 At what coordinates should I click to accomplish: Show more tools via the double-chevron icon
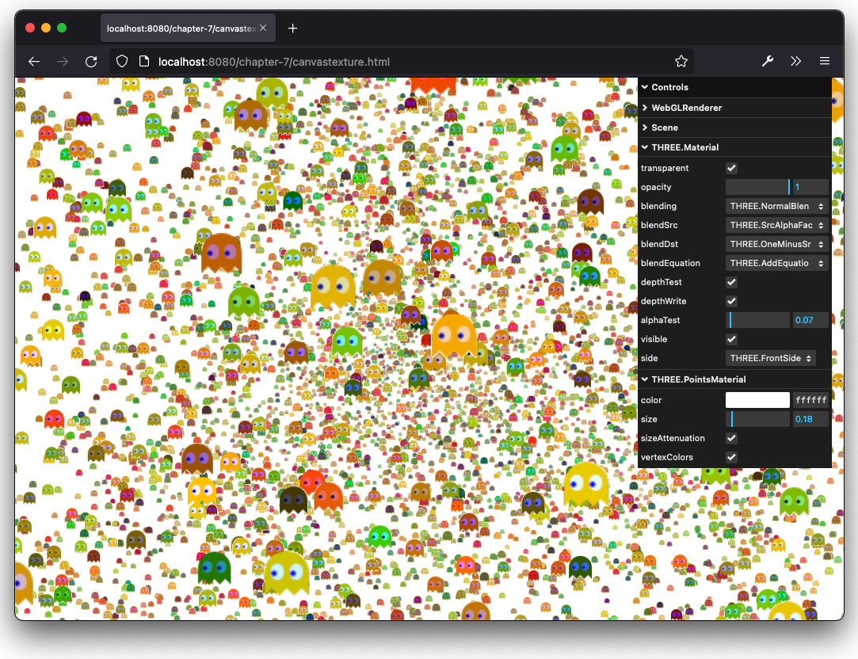(795, 61)
